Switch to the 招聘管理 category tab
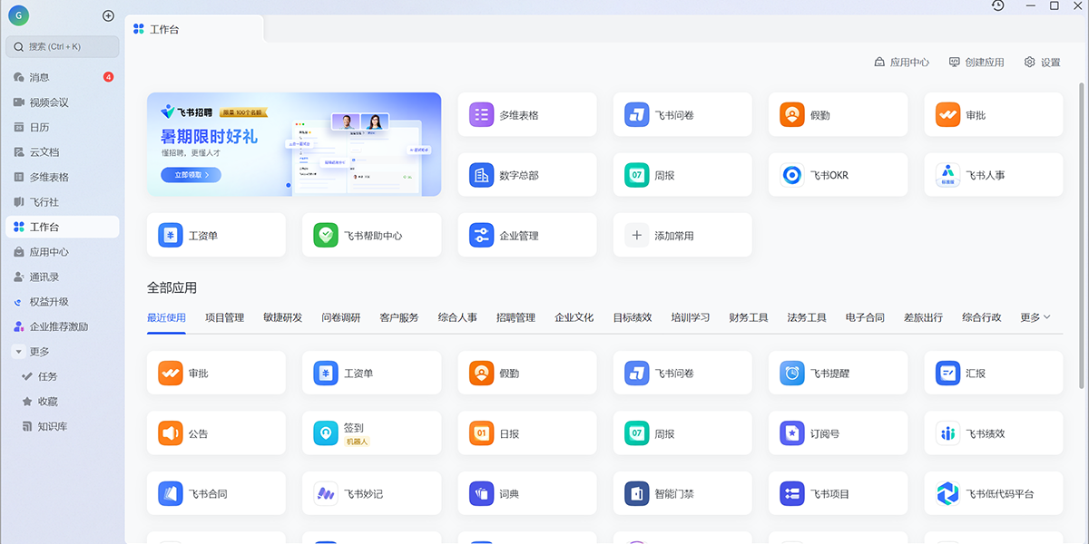 click(515, 317)
